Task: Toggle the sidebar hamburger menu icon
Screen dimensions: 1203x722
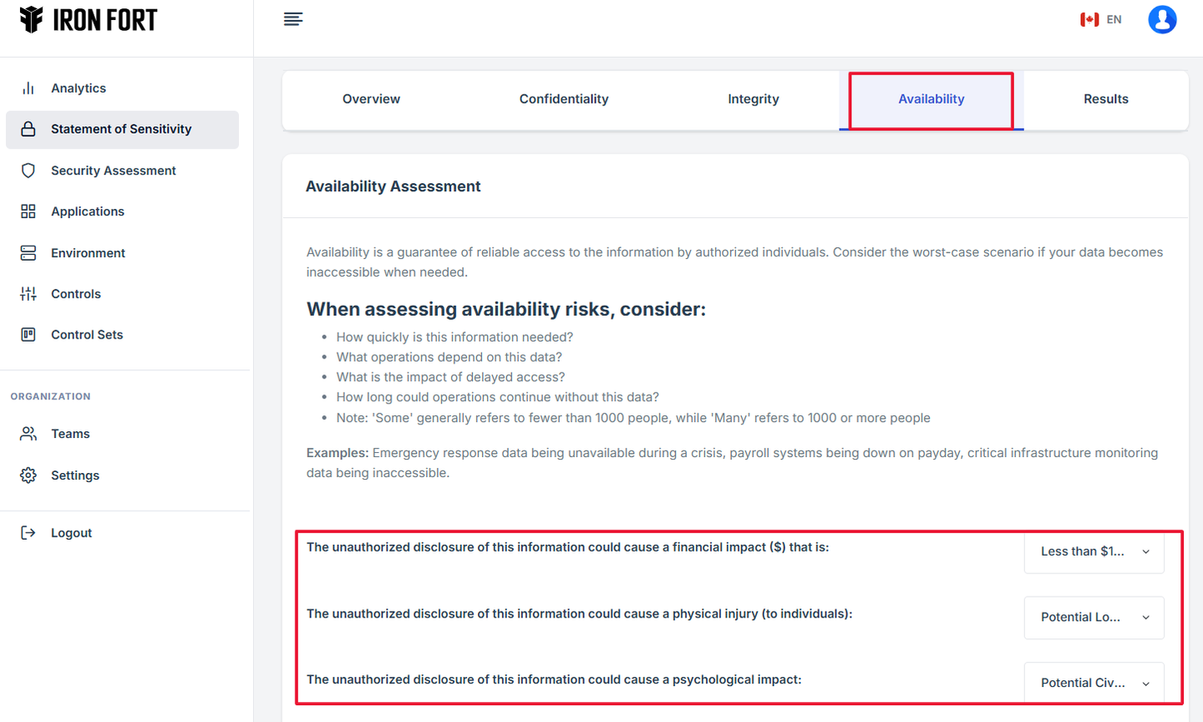Action: pyautogui.click(x=292, y=19)
